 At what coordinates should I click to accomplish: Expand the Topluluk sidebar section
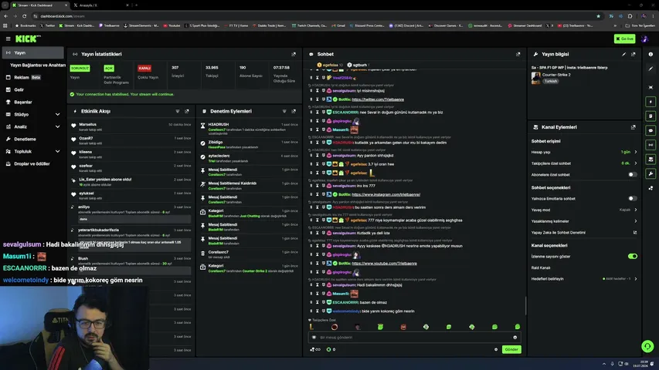tap(58, 151)
